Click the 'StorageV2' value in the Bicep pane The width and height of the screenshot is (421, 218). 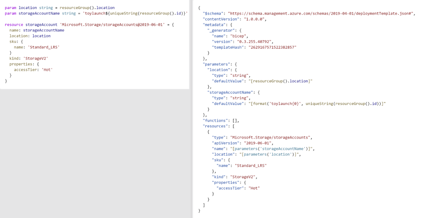[x=36, y=58]
